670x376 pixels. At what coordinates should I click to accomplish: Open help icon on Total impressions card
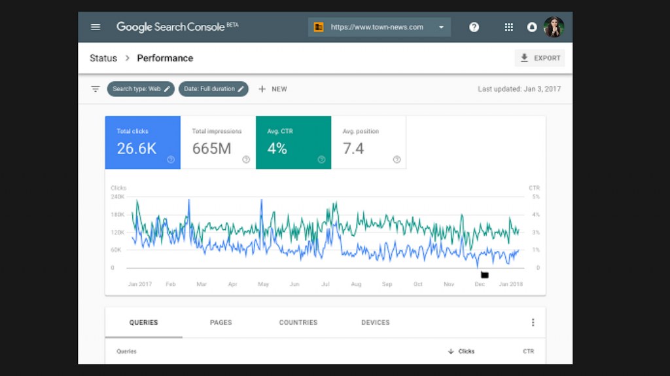click(246, 160)
